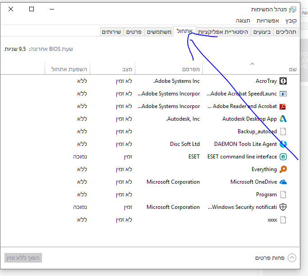Click the ESET publisher cell
The width and height of the screenshot is (308, 276).
point(194,157)
